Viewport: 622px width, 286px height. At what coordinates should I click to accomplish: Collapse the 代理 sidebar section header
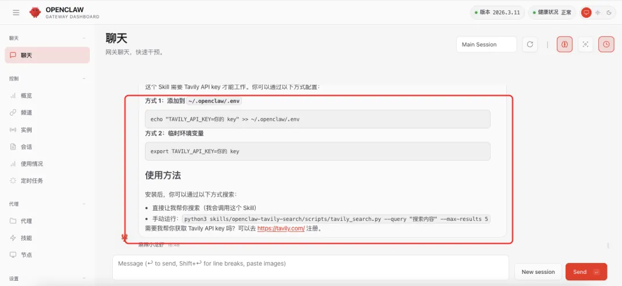pos(47,204)
